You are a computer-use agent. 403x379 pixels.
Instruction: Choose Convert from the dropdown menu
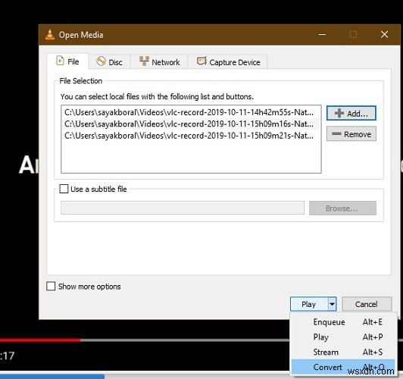click(x=343, y=367)
